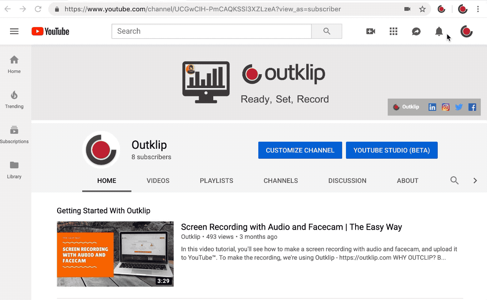Bookmark this page with the star icon
Viewport: 487px width, 300px height.
[x=422, y=9]
